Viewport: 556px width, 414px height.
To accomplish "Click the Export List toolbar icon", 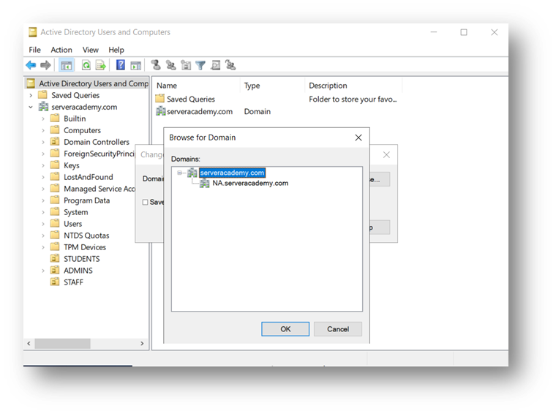I will pyautogui.click(x=101, y=65).
